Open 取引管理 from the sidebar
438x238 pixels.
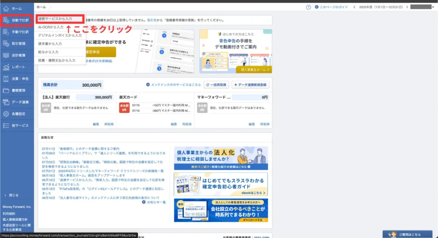pos(6,43)
